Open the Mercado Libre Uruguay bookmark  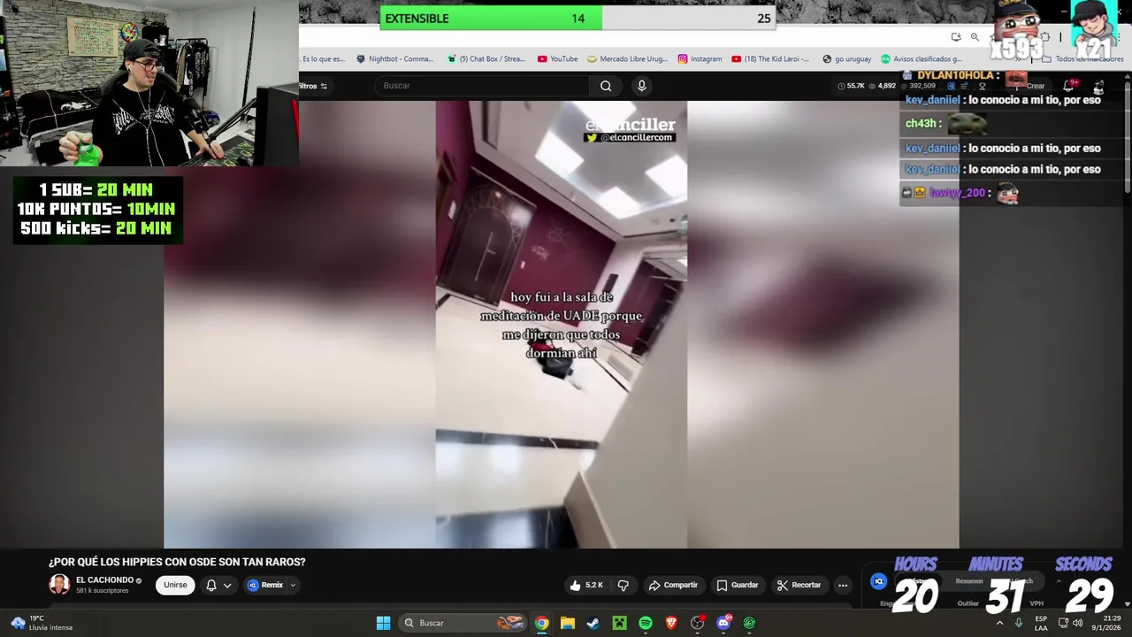[x=628, y=59]
